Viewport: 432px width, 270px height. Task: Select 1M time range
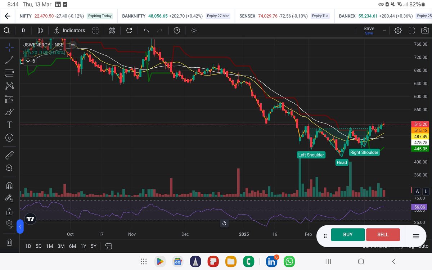tap(50, 246)
